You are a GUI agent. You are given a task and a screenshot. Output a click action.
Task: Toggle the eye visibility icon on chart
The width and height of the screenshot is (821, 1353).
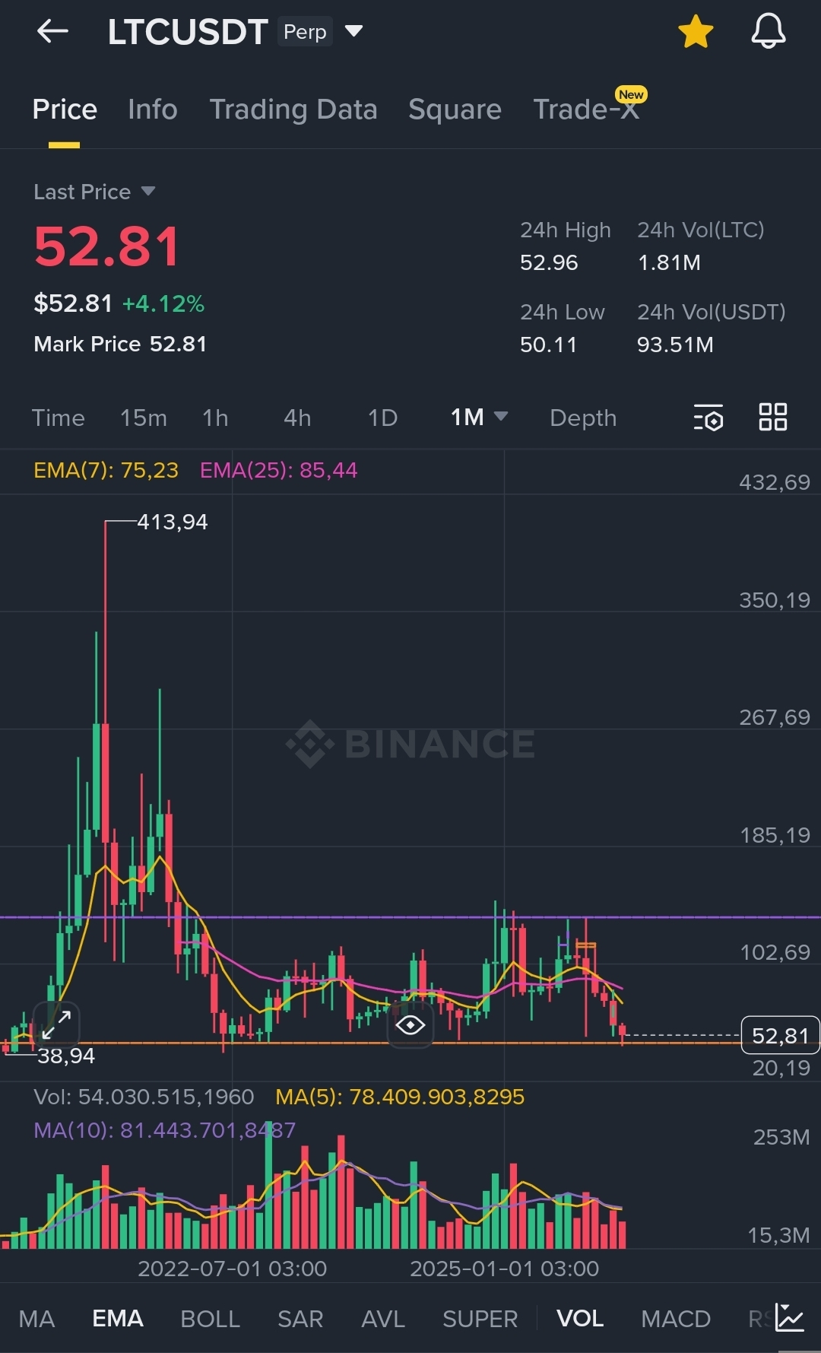click(410, 1025)
